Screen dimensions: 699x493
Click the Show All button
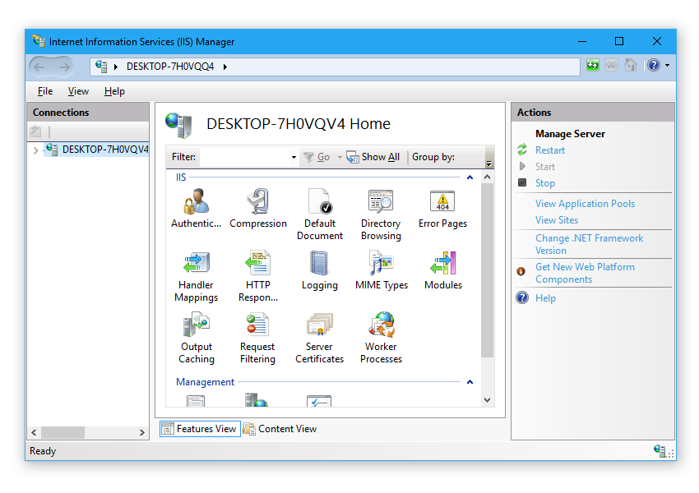373,157
